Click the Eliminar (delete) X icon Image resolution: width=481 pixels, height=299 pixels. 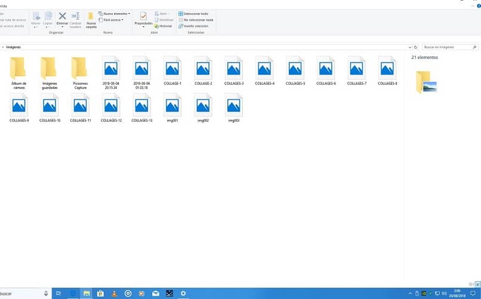coord(62,16)
